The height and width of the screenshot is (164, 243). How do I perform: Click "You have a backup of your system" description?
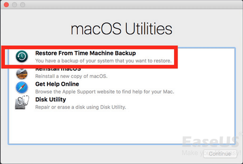103,61
